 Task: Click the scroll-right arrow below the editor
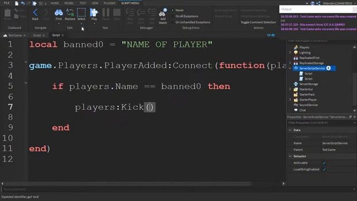click(x=283, y=184)
